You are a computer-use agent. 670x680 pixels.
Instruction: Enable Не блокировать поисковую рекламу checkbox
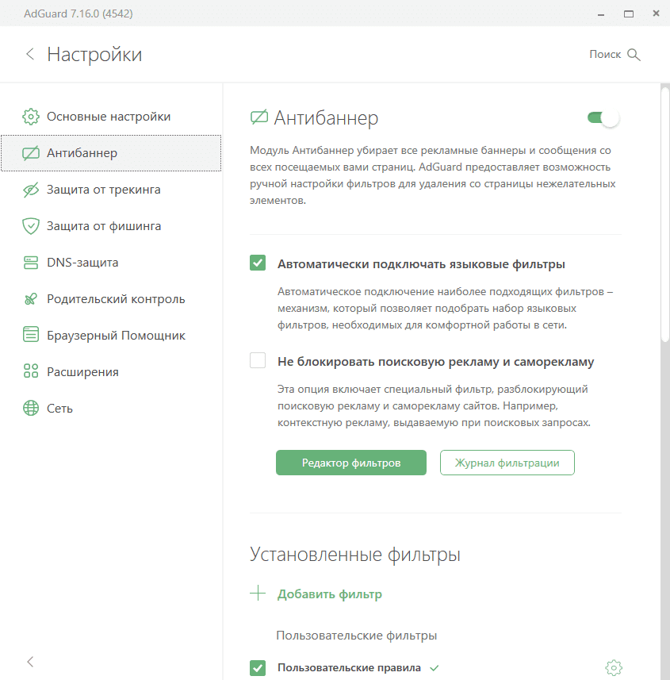tap(258, 360)
